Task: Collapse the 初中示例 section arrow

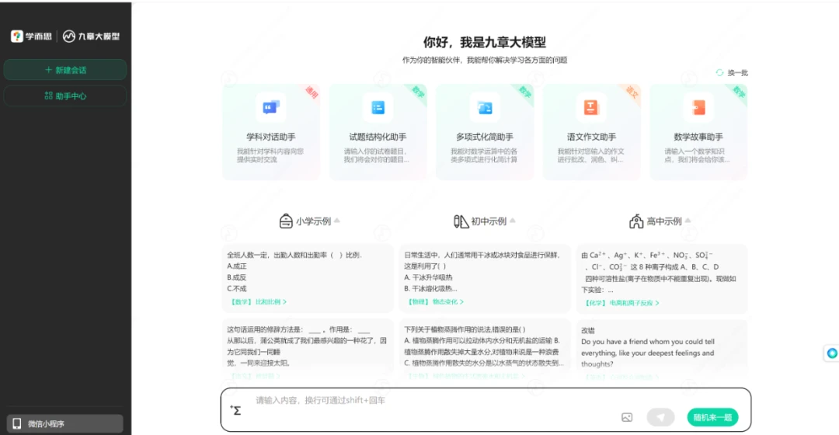Action: (513, 221)
